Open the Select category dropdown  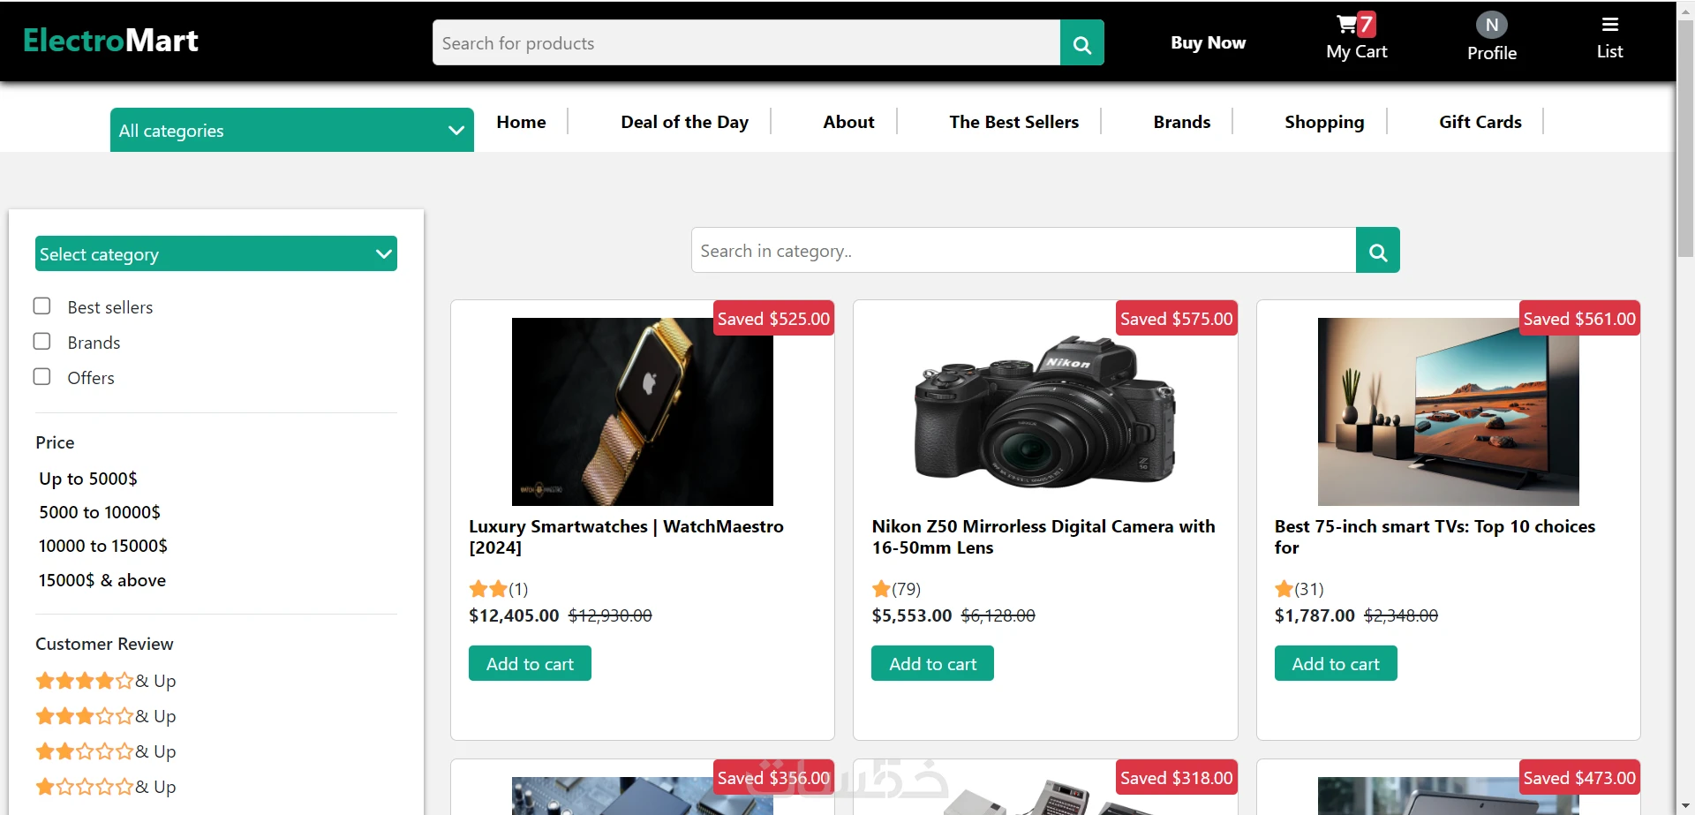pos(216,254)
